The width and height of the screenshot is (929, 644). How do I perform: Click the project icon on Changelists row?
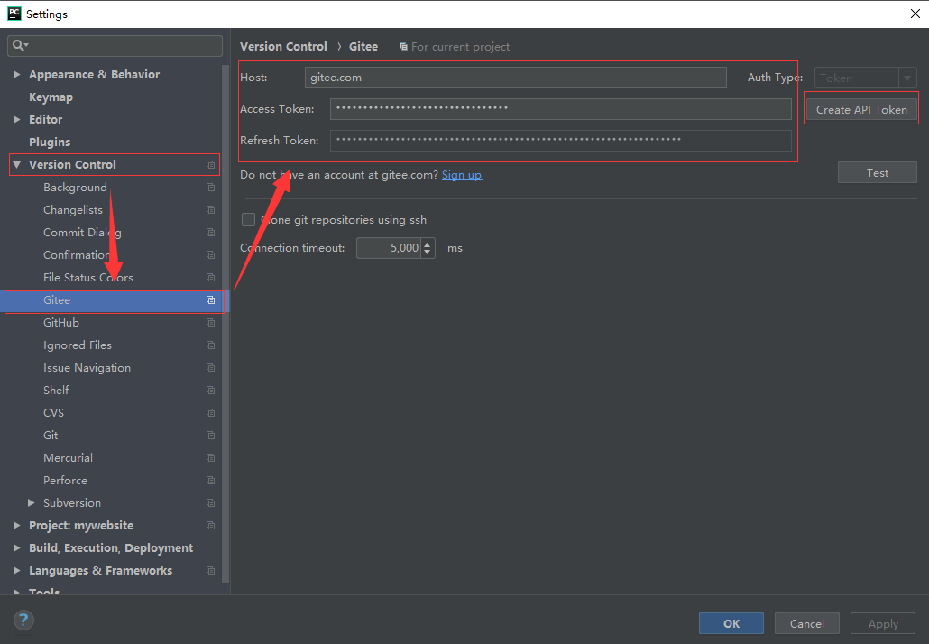(210, 210)
